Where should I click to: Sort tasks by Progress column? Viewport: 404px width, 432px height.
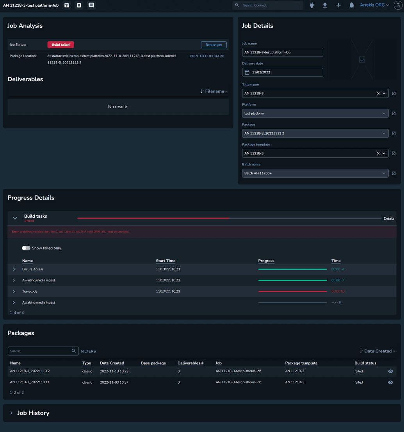(266, 261)
